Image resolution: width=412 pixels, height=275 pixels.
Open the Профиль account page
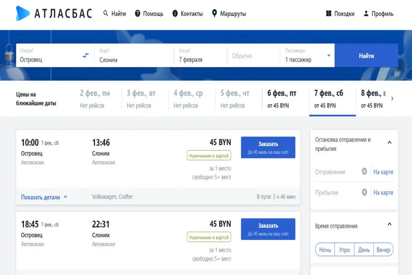(x=378, y=14)
